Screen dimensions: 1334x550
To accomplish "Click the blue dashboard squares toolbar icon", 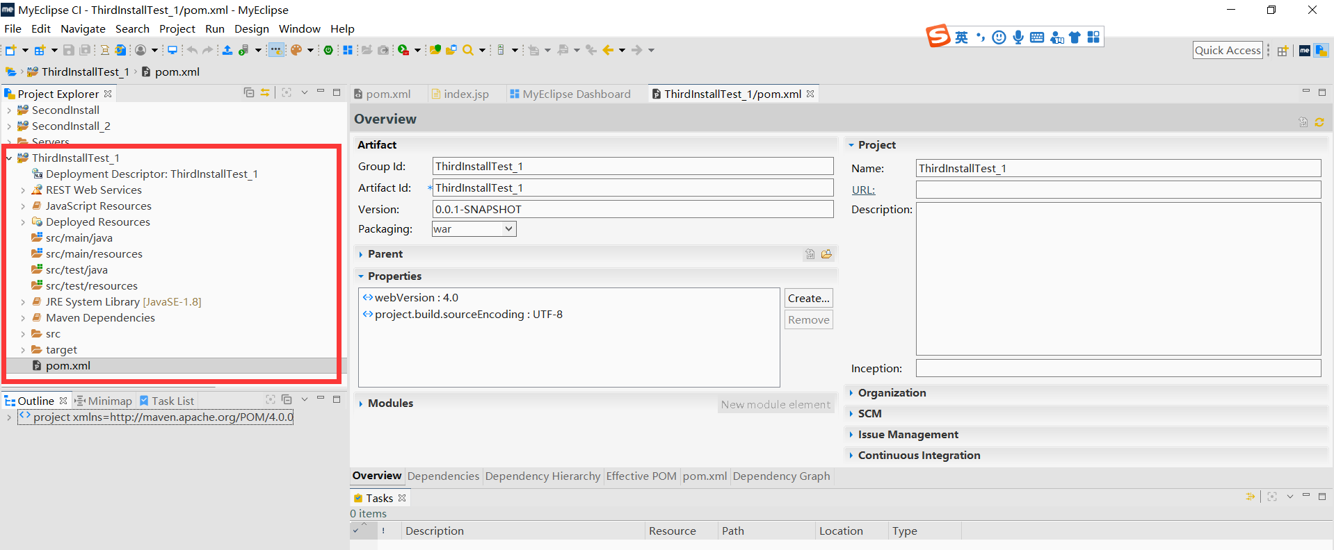I will point(348,50).
